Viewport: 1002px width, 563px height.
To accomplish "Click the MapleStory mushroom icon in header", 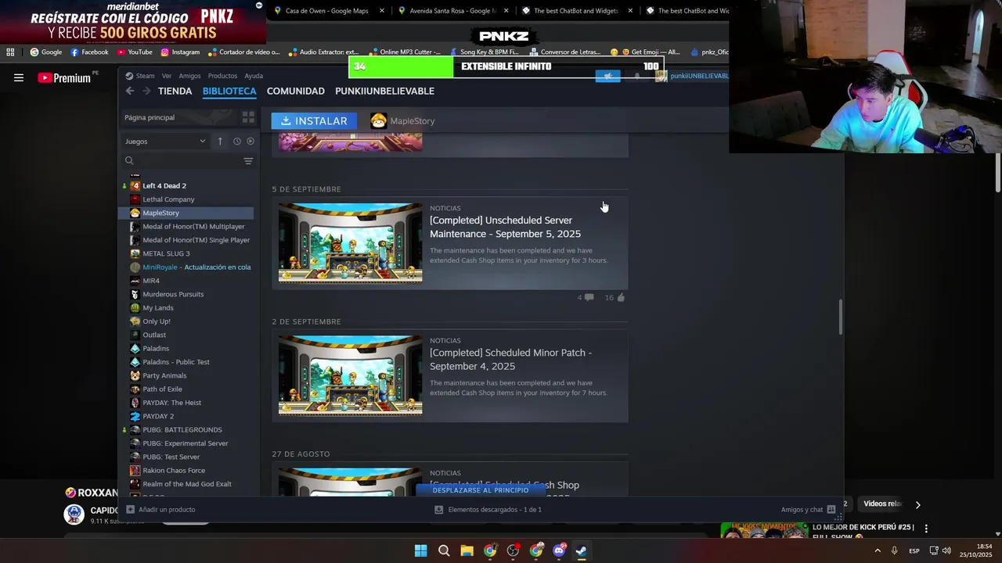I will tap(379, 120).
